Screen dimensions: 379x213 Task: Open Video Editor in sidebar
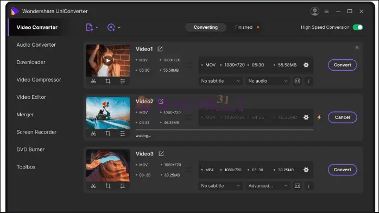point(31,97)
